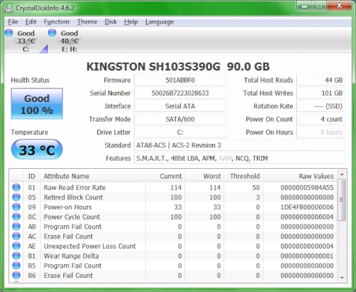Image resolution: width=356 pixels, height=292 pixels.
Task: Click the Features field with S.M.A.R.T.
Action: (x=239, y=158)
